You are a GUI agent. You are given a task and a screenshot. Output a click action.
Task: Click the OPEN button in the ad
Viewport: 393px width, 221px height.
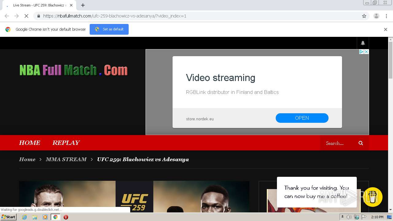302,118
